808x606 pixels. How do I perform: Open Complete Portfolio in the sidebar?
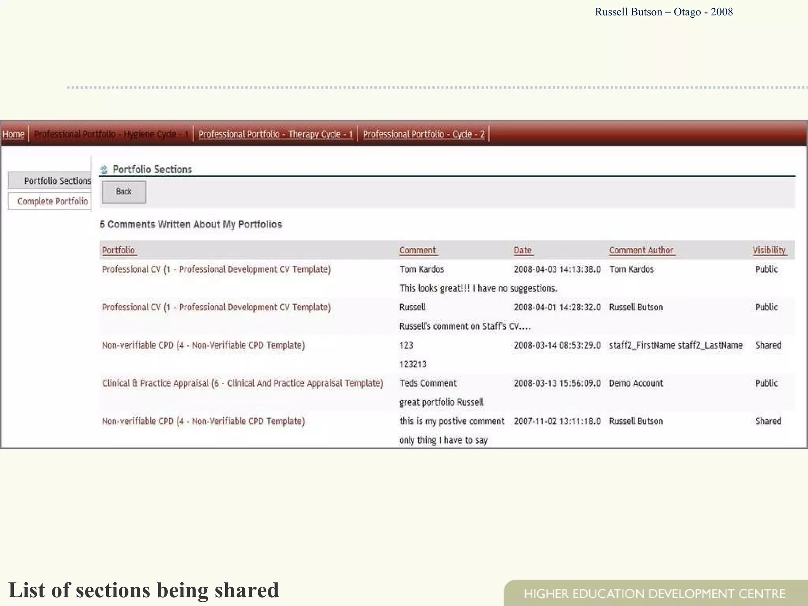pos(50,201)
